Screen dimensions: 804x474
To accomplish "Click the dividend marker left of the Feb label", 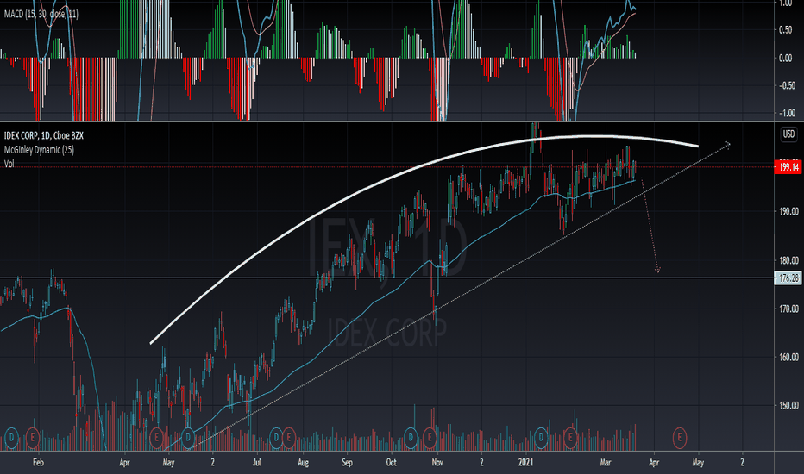I will [x=11, y=438].
